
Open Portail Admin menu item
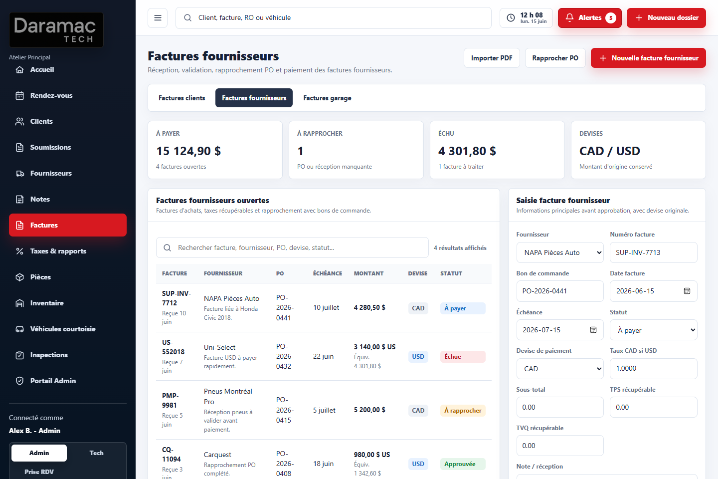(68, 381)
